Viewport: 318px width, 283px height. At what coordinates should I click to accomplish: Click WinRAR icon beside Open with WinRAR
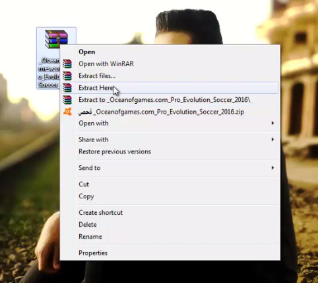[67, 64]
